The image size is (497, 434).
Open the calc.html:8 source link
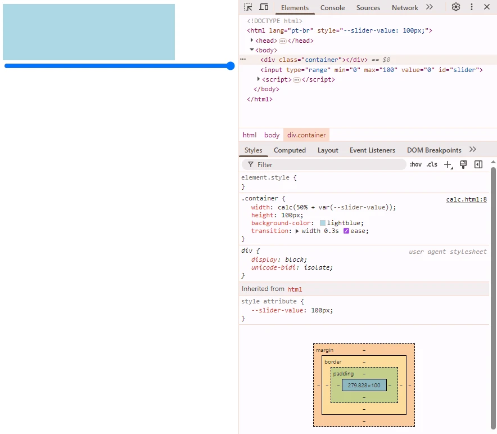coord(466,199)
